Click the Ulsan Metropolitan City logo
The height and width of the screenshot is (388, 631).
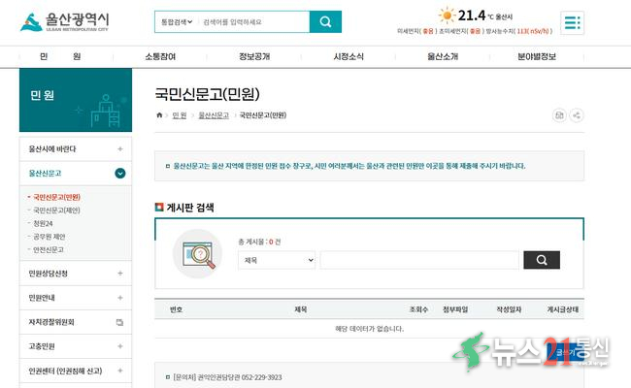(65, 21)
